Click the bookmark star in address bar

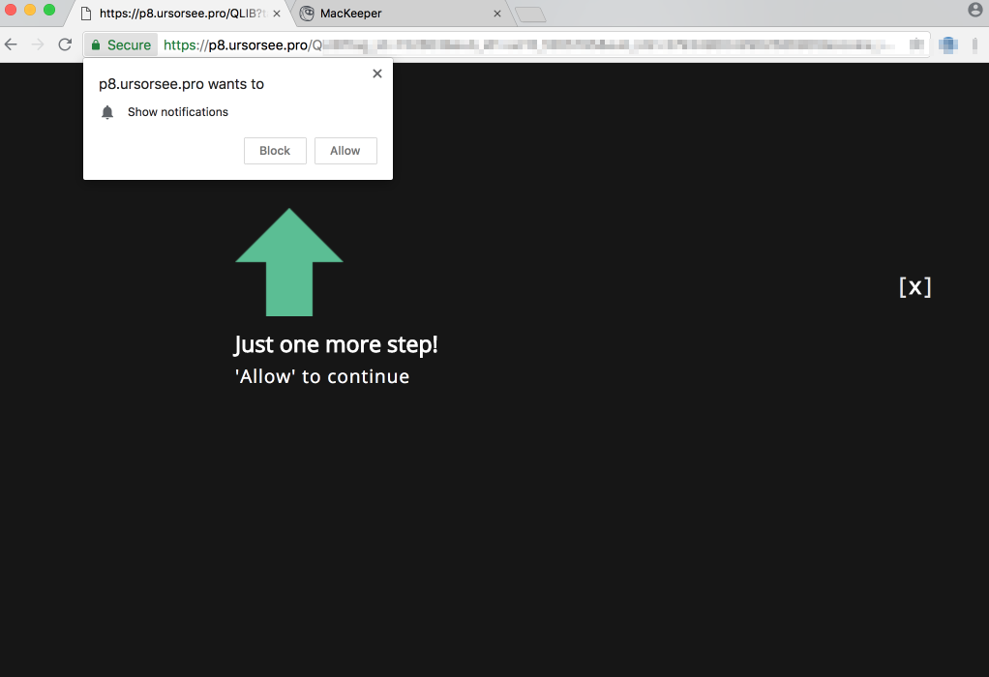pos(915,44)
